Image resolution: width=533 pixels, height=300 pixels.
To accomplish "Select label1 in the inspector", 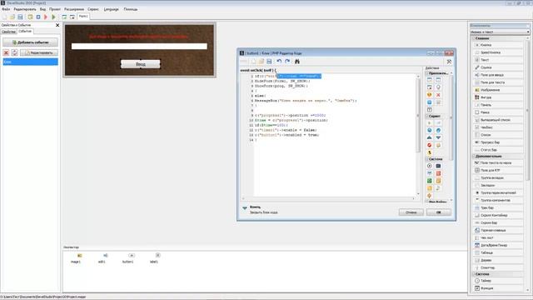I will pyautogui.click(x=154, y=258).
